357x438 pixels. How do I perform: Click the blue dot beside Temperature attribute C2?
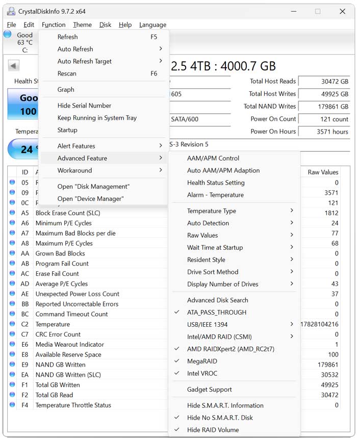coord(12,324)
